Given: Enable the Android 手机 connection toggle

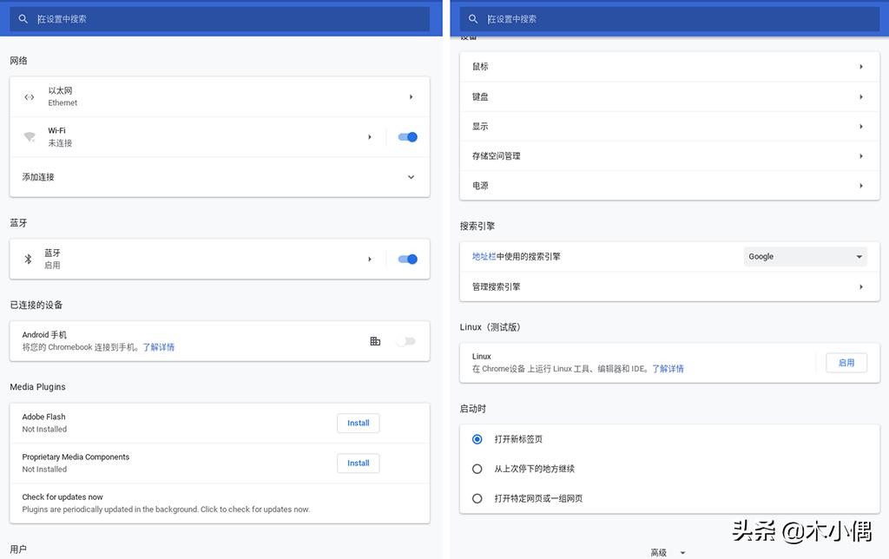Looking at the screenshot, I should 406,341.
